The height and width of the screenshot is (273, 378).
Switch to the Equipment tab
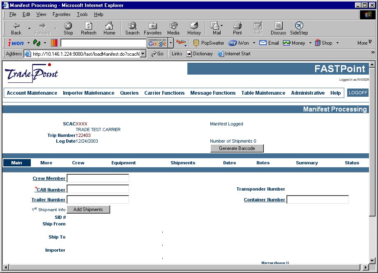(123, 163)
